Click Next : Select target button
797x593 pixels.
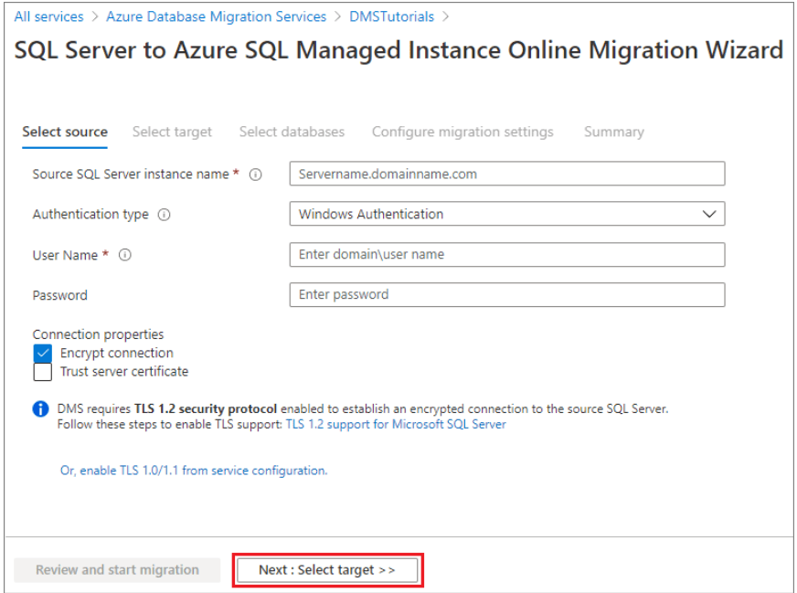[x=327, y=569]
